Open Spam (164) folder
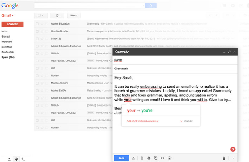249x162 pixels. click(x=8, y=58)
